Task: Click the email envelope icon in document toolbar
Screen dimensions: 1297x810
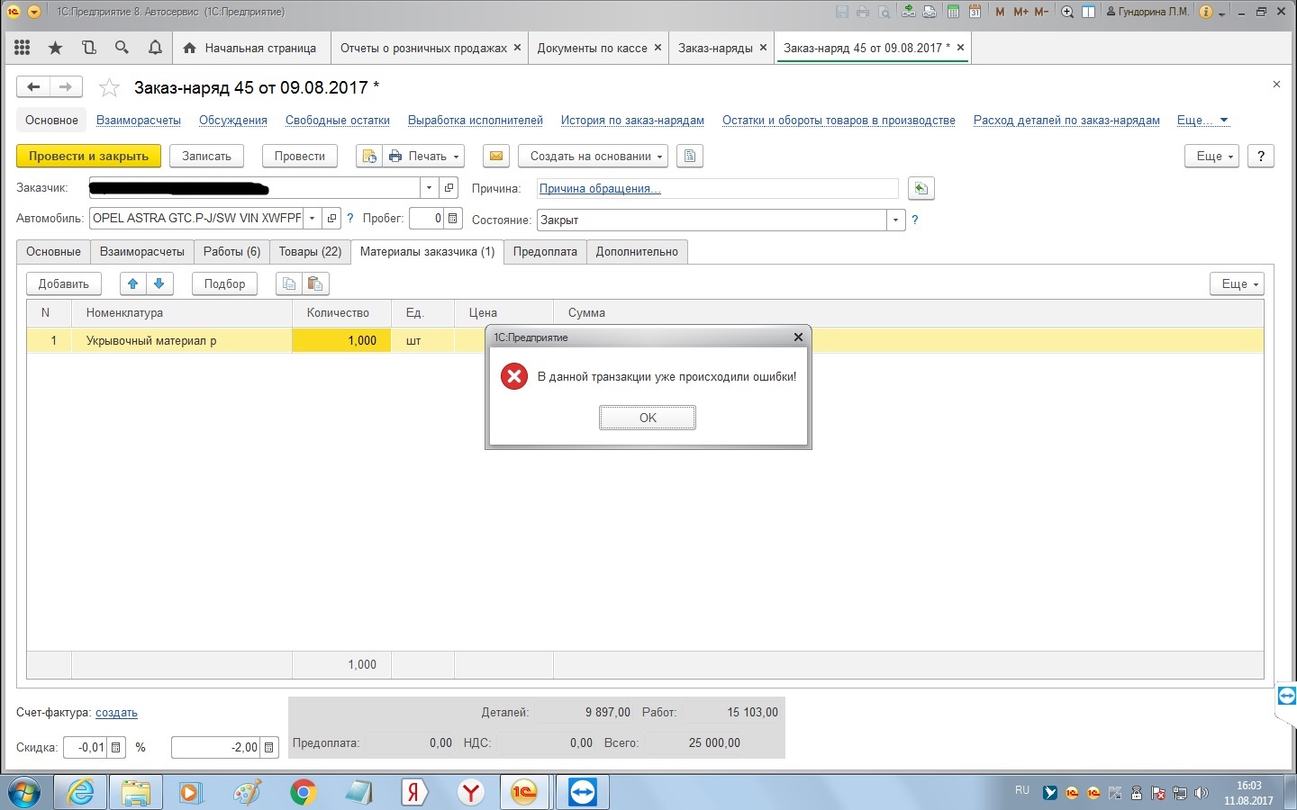Action: (x=496, y=156)
